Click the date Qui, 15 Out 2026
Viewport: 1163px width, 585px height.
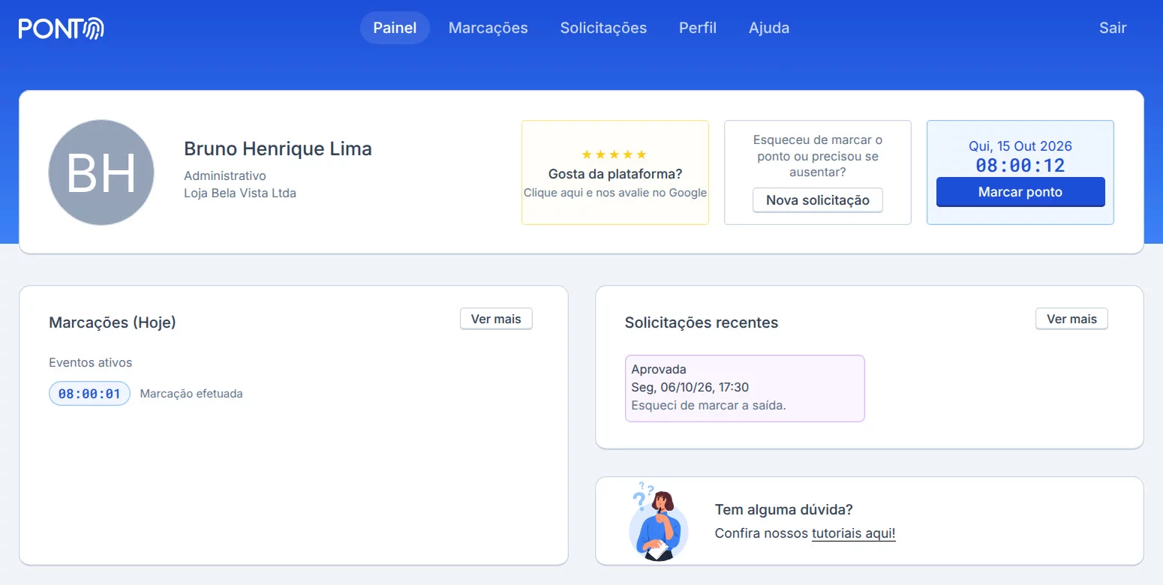coord(1020,146)
